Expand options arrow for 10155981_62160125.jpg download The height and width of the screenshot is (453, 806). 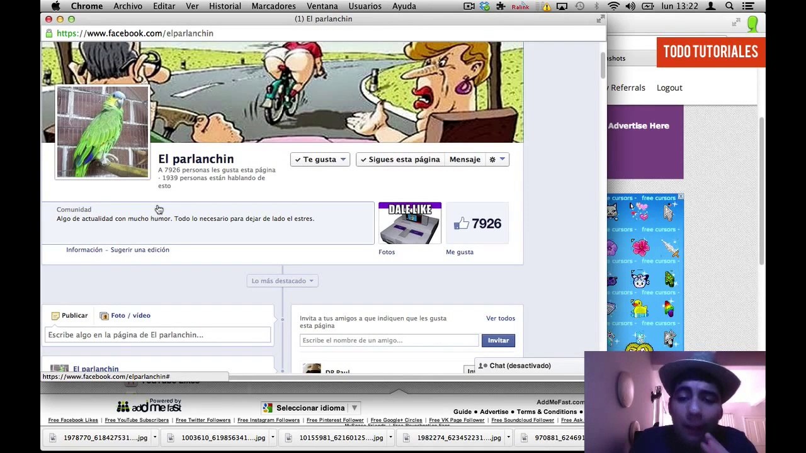pyautogui.click(x=390, y=438)
